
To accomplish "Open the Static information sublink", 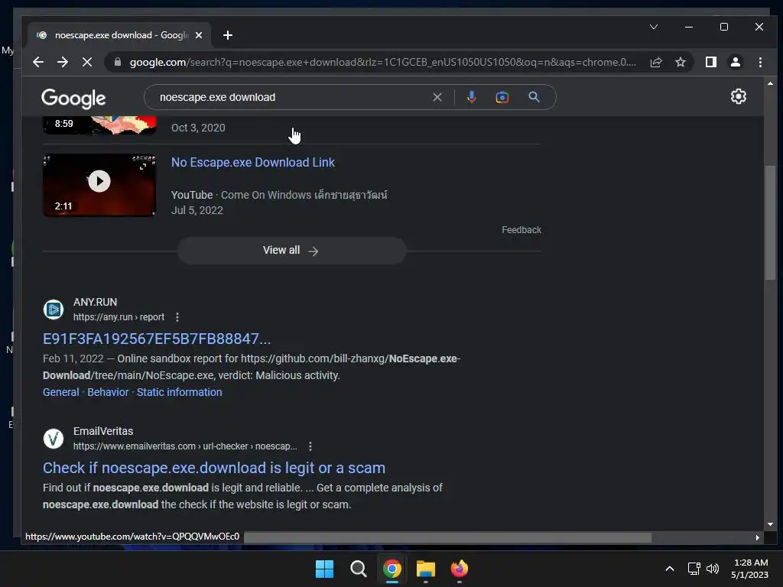I will pyautogui.click(x=179, y=392).
